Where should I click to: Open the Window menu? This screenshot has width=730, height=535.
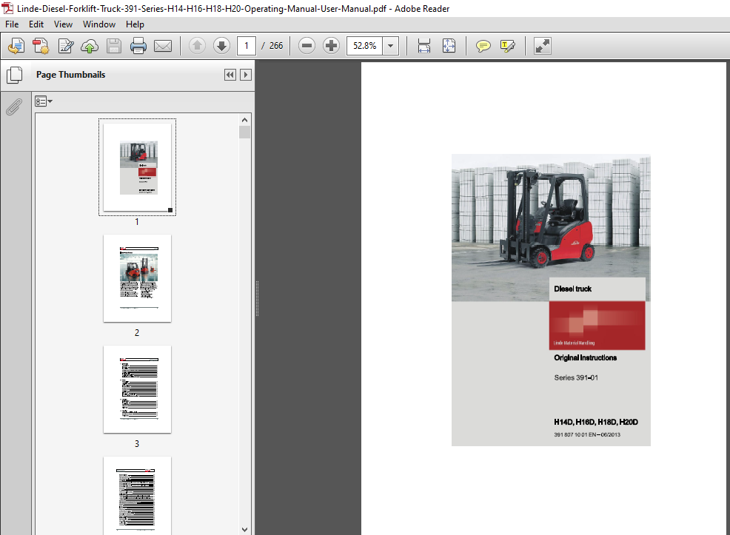(99, 24)
